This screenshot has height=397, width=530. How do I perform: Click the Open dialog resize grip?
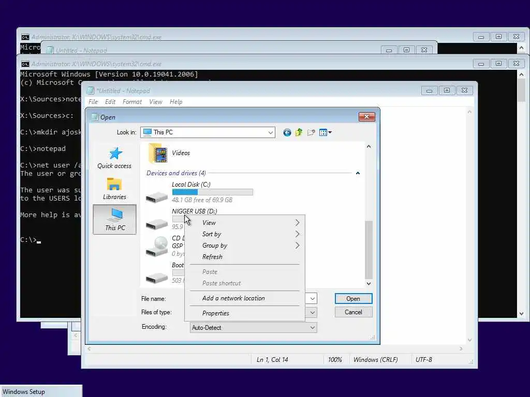coord(373,337)
